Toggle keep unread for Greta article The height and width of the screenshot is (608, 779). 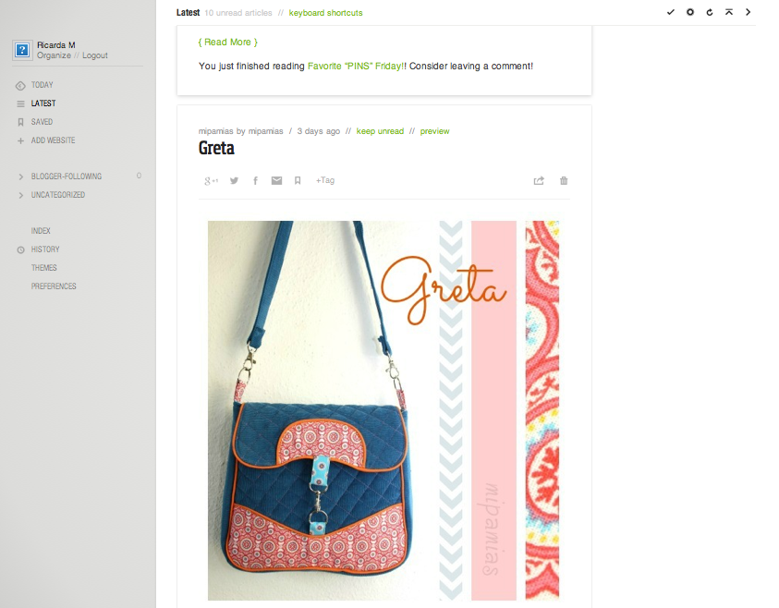click(x=380, y=131)
